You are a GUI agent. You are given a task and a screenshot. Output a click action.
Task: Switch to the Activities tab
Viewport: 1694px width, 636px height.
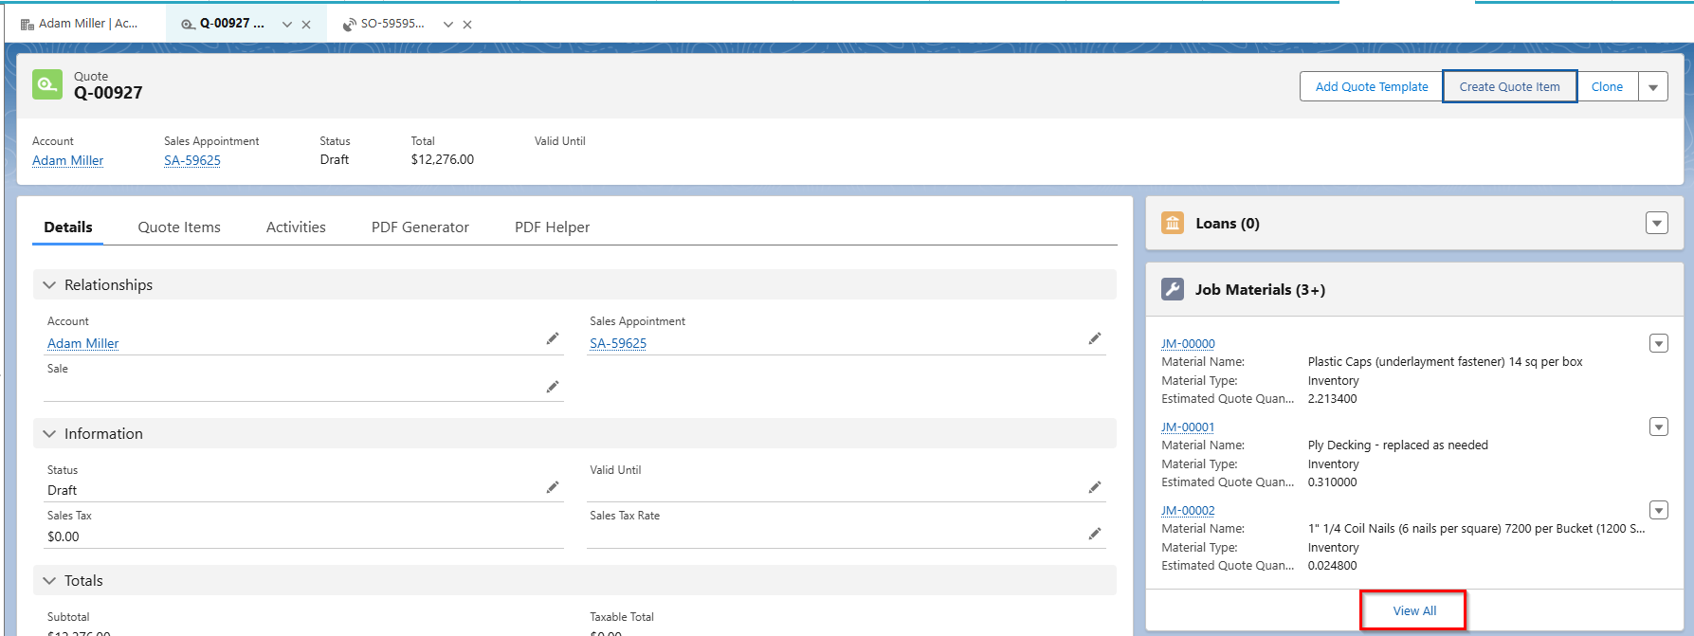(296, 227)
